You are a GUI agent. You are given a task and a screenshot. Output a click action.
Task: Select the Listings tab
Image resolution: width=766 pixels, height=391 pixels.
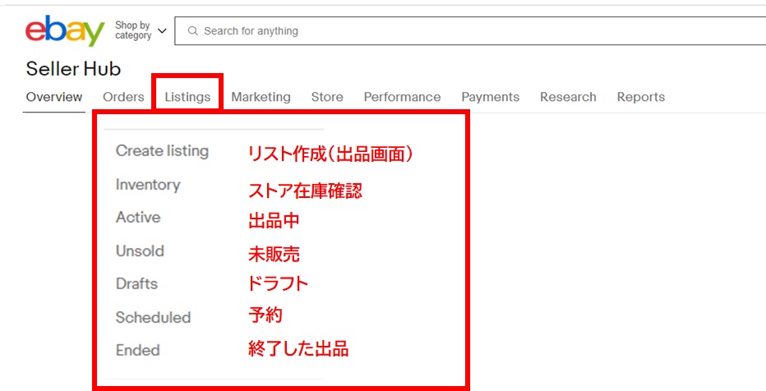[x=187, y=97]
